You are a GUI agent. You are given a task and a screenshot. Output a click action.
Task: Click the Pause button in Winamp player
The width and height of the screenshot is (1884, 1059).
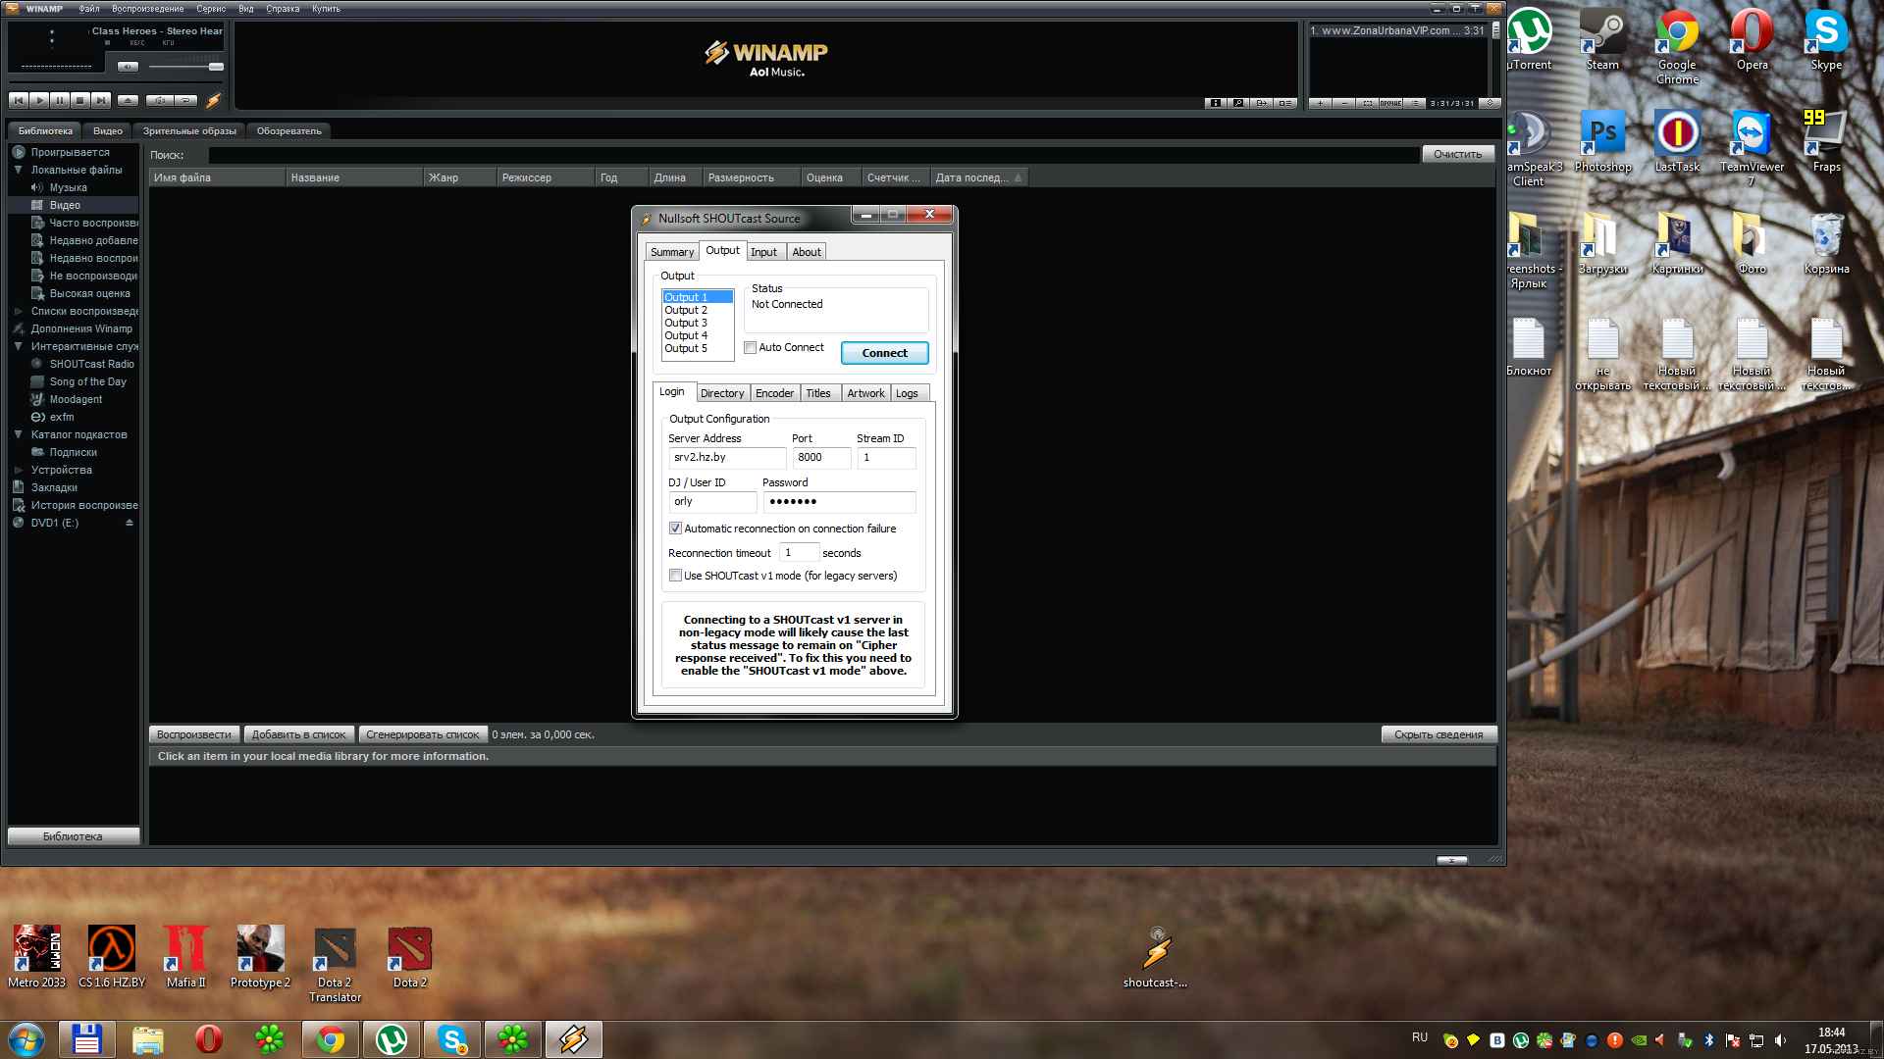pyautogui.click(x=60, y=100)
